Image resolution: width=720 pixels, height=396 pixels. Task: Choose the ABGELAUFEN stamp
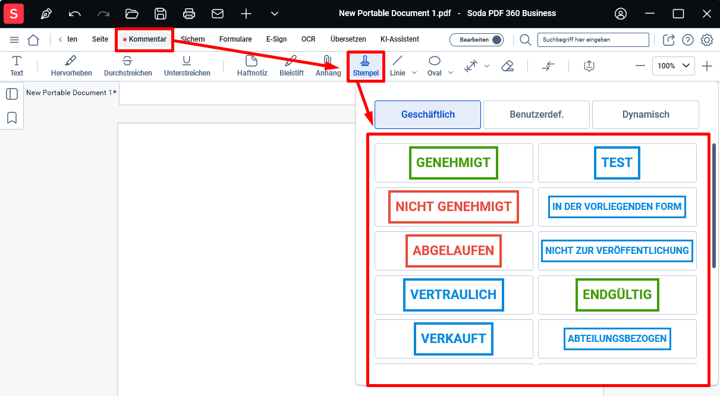pyautogui.click(x=454, y=251)
